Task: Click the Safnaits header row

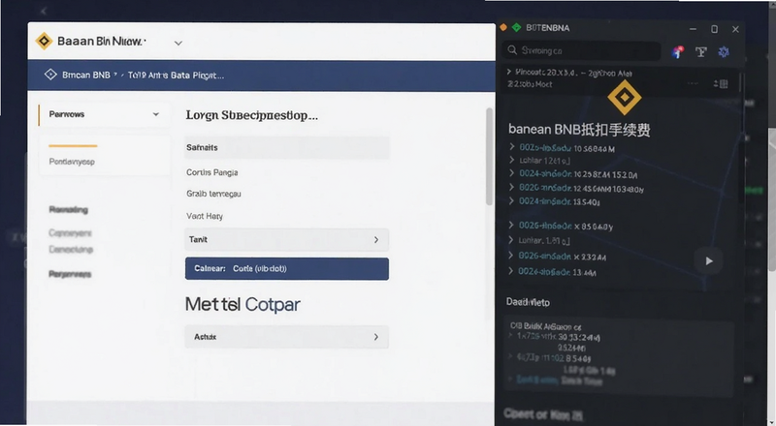Action: [x=286, y=147]
